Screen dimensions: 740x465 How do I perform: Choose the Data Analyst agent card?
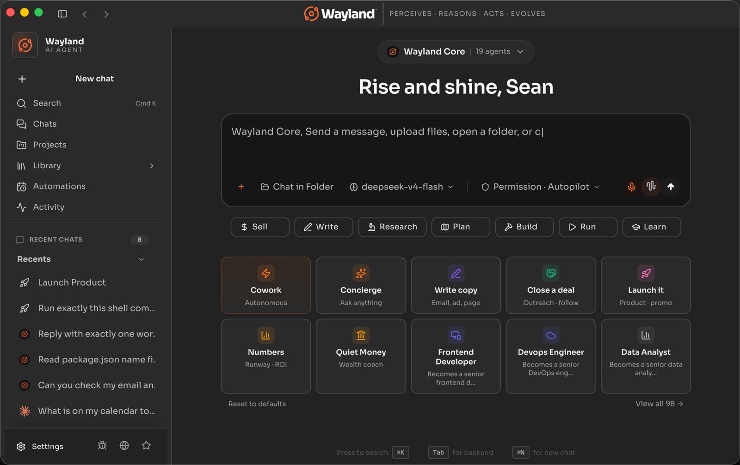pyautogui.click(x=646, y=356)
